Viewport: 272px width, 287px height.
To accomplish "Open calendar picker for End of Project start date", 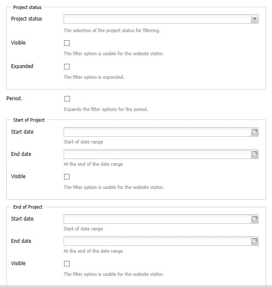I will pyautogui.click(x=255, y=219).
